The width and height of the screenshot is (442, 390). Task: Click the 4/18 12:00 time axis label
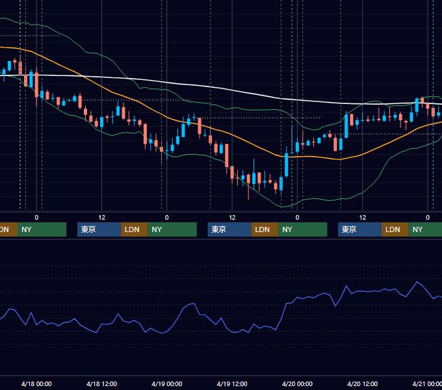(101, 383)
